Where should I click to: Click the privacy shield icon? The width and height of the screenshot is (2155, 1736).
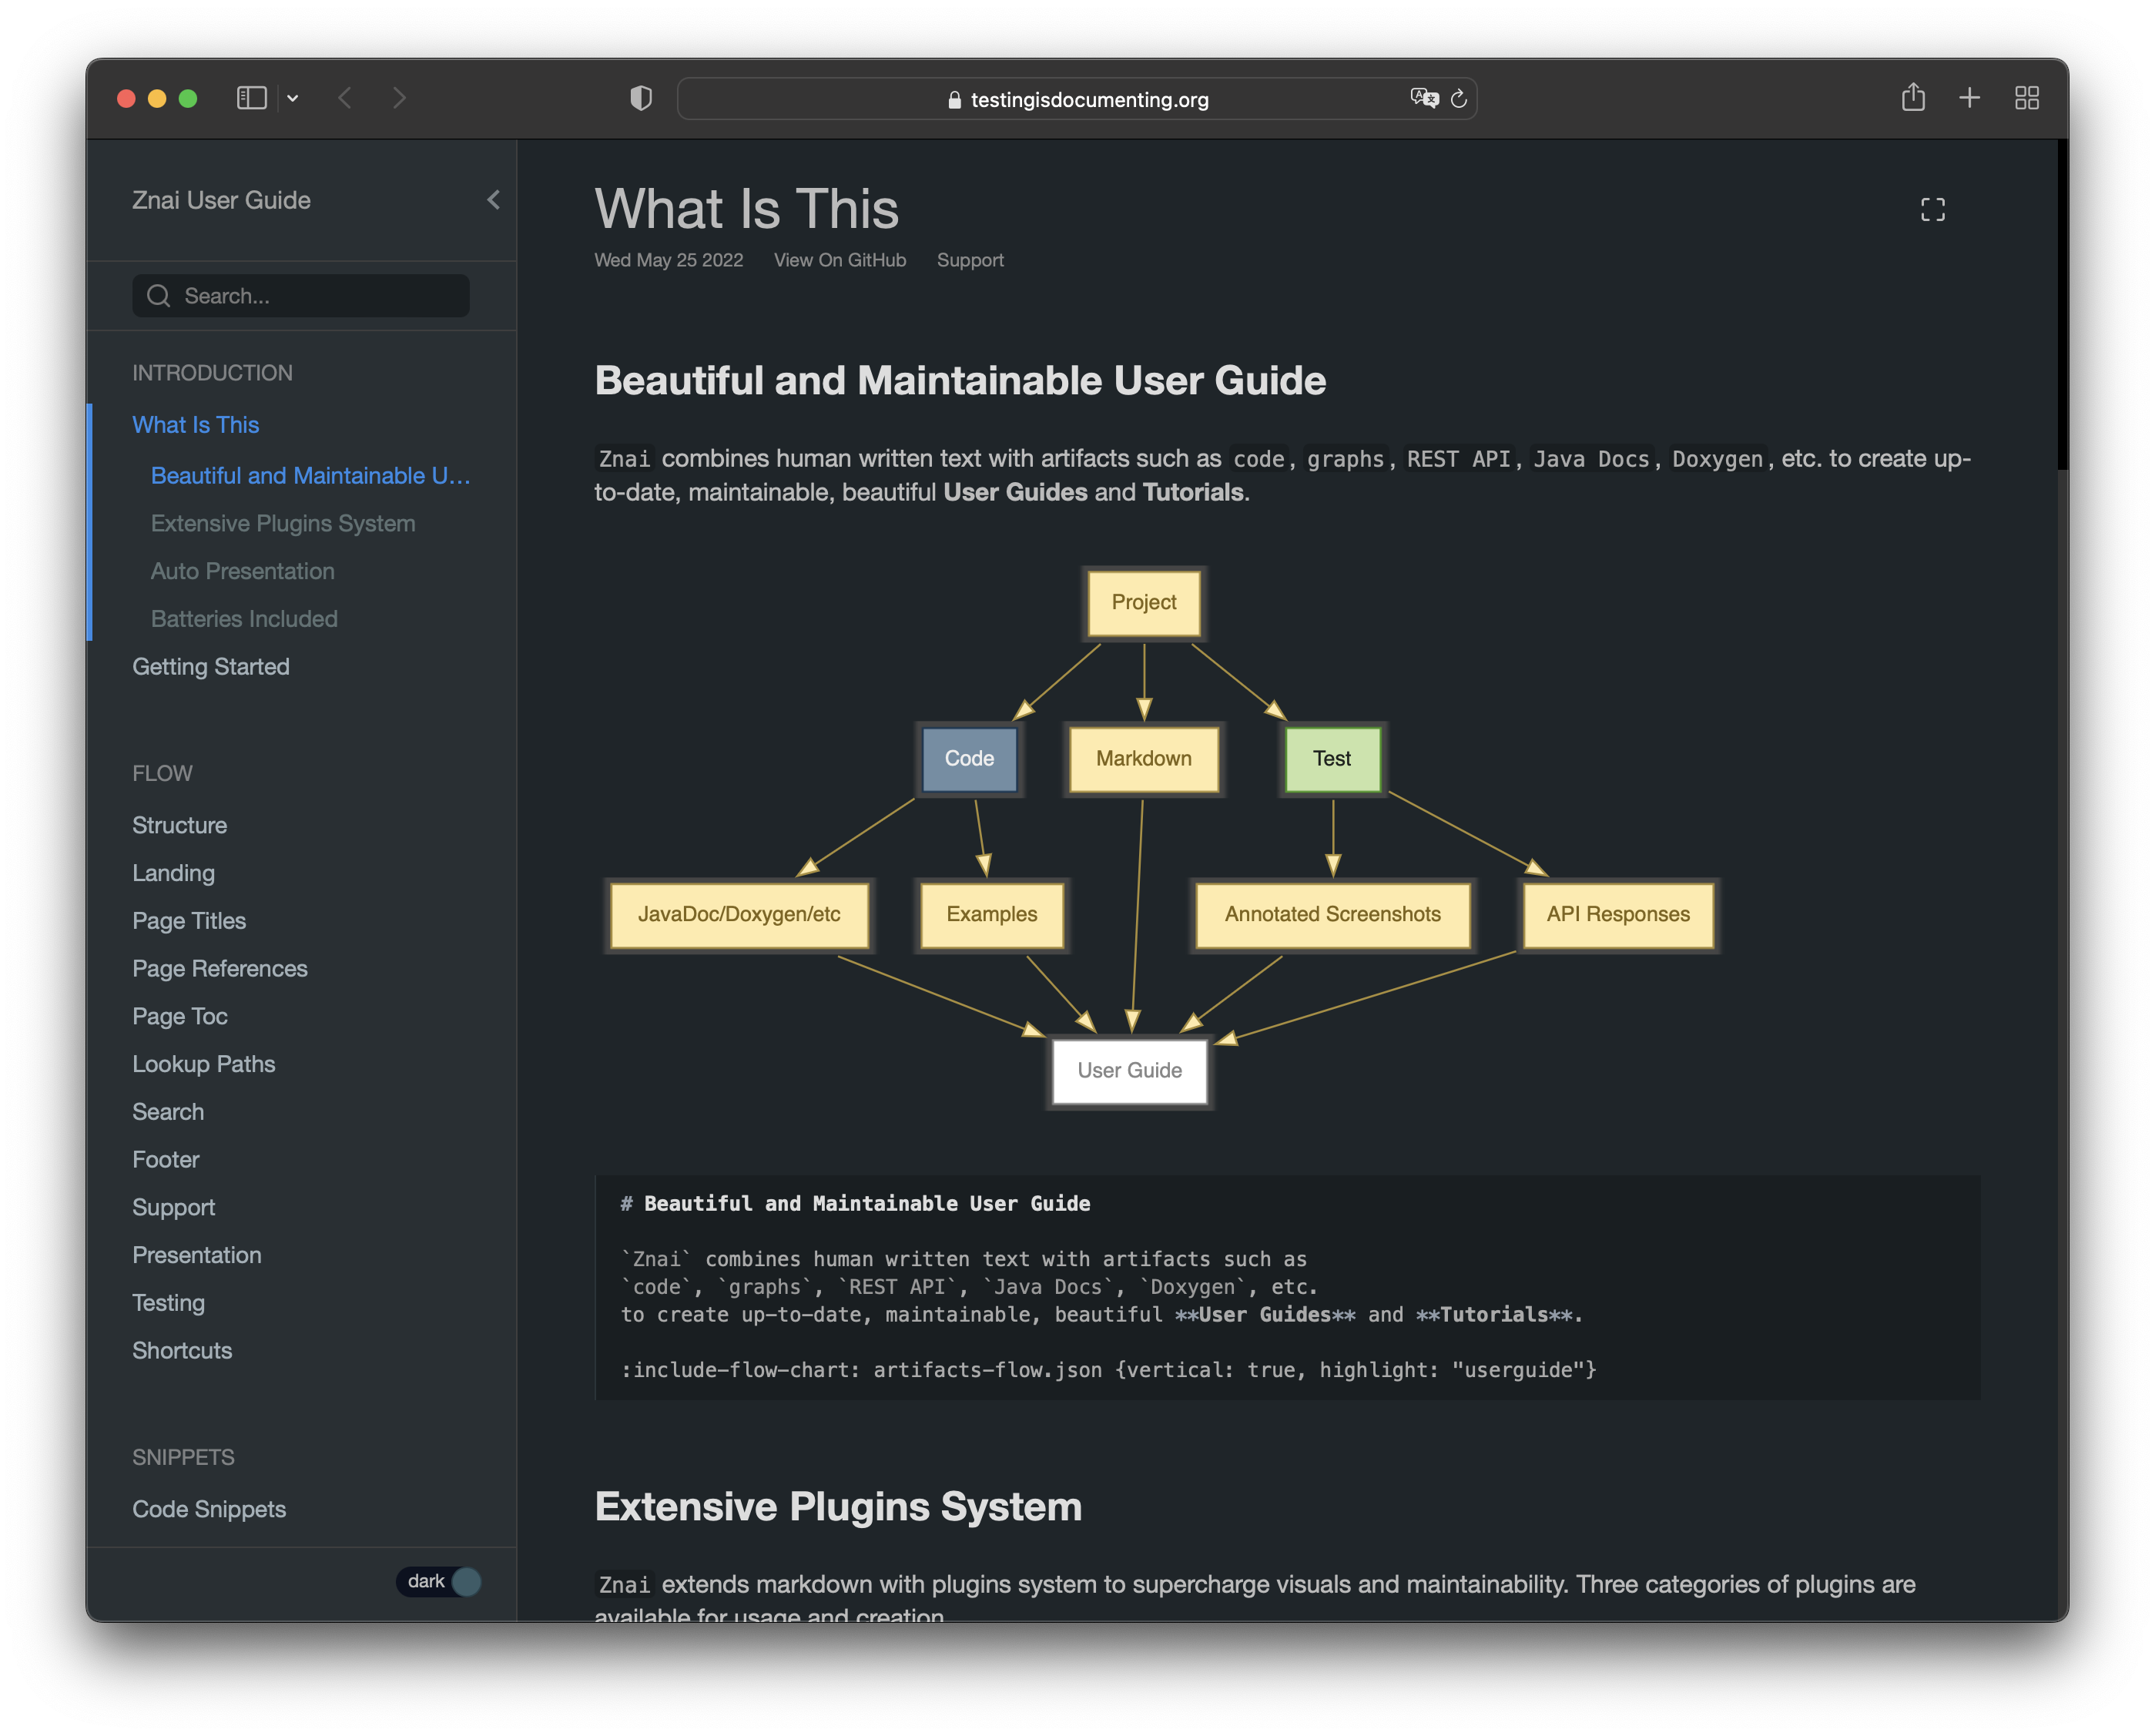(641, 98)
